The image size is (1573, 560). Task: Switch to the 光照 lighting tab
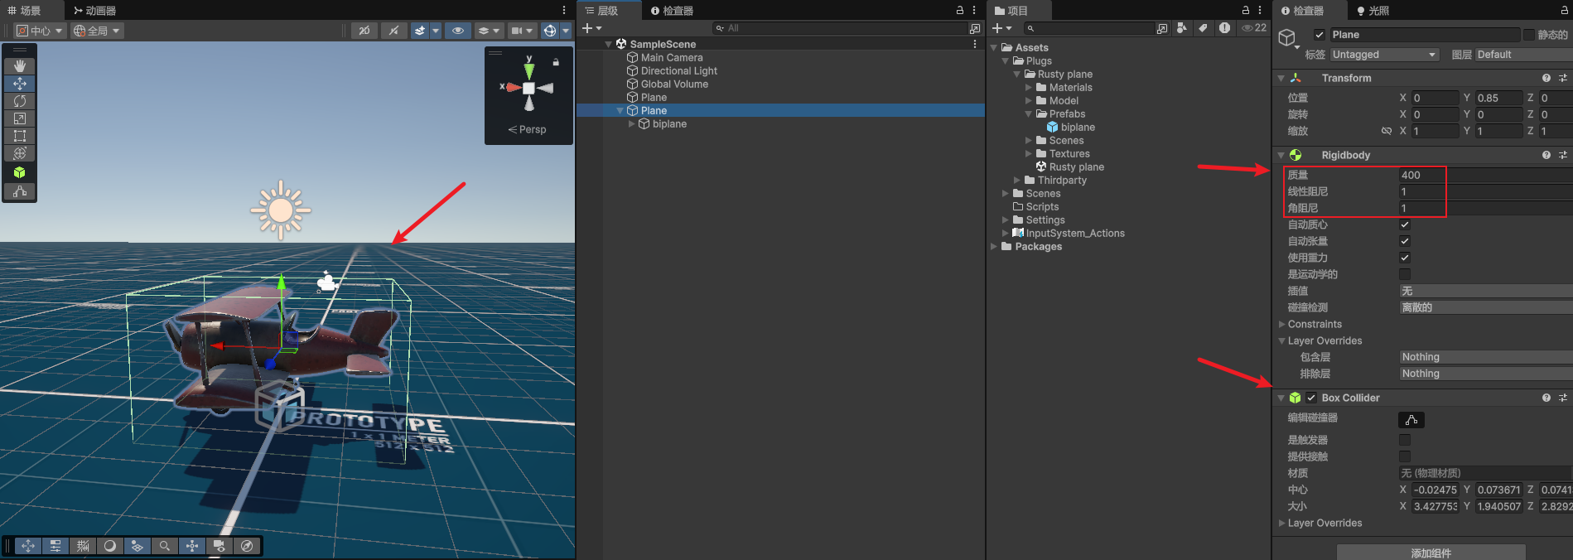(x=1373, y=10)
